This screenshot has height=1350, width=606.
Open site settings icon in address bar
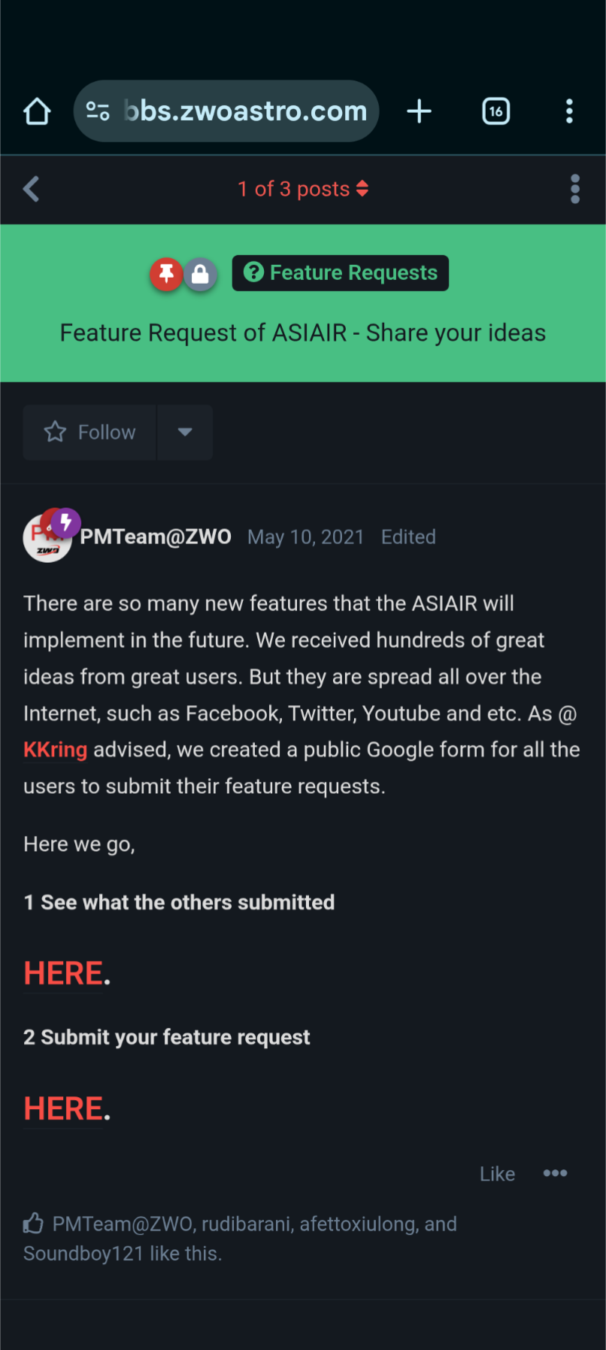[98, 111]
